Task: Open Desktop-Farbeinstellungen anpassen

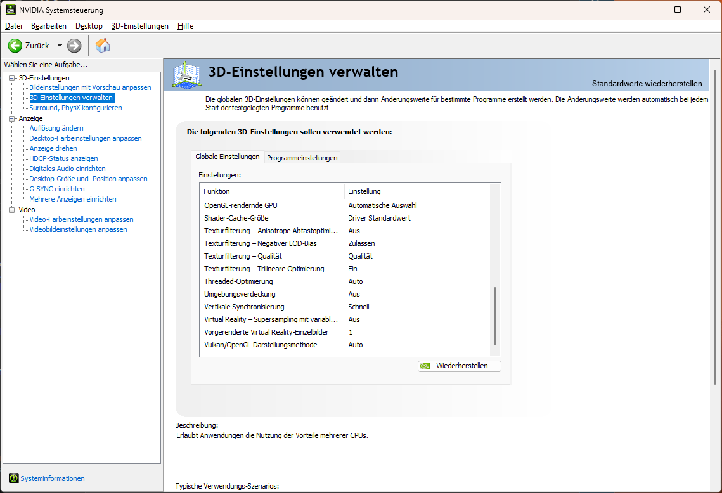Action: coord(86,138)
